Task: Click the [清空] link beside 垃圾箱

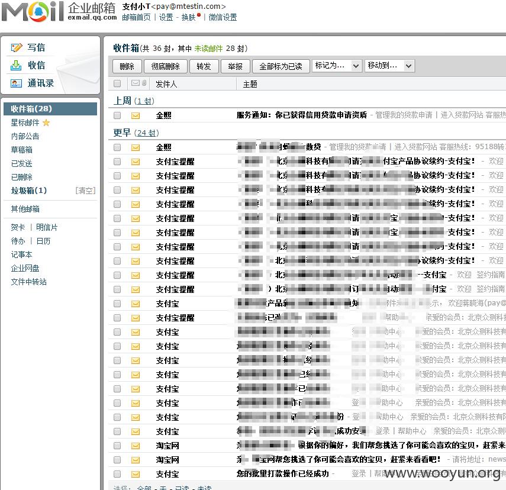Action: [85, 191]
